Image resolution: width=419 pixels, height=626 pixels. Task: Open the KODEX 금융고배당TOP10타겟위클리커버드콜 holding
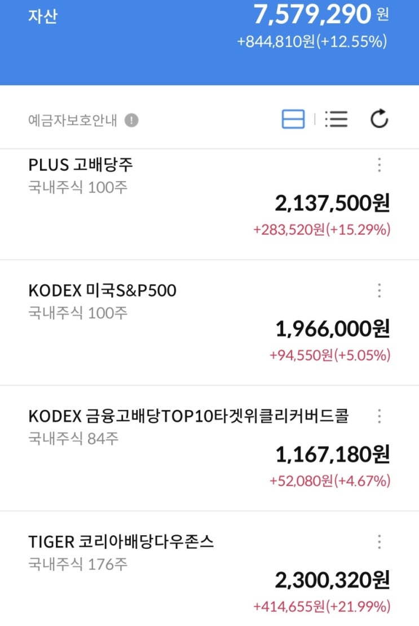[x=188, y=416]
